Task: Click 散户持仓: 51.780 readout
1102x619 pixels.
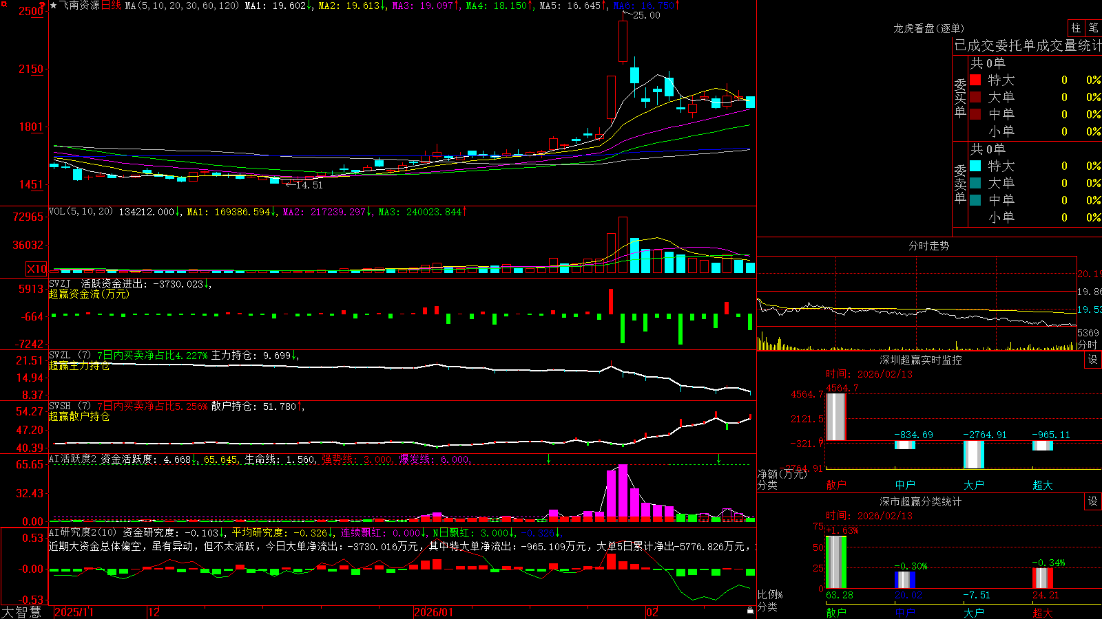Action: [x=254, y=406]
